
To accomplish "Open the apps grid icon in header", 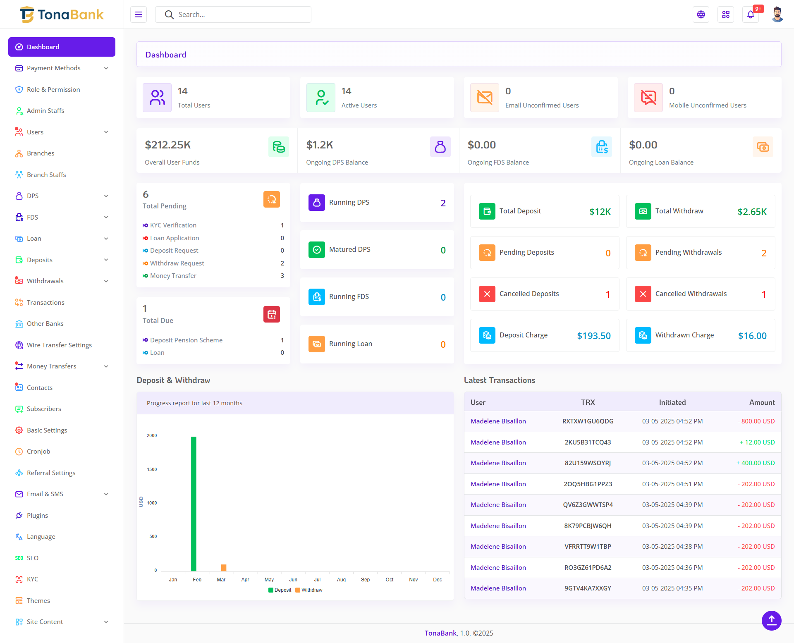I will point(726,14).
